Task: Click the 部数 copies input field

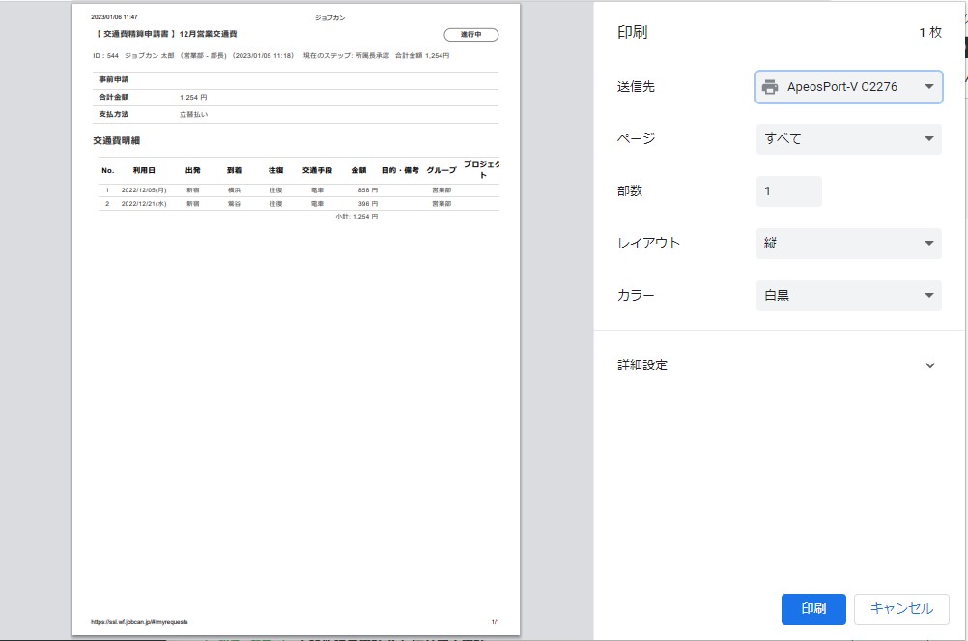Action: [788, 191]
